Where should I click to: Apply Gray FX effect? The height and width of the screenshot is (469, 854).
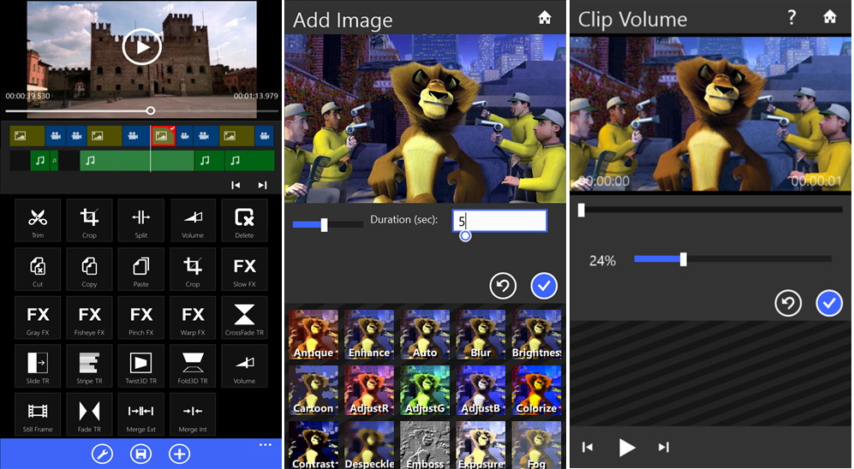38,318
